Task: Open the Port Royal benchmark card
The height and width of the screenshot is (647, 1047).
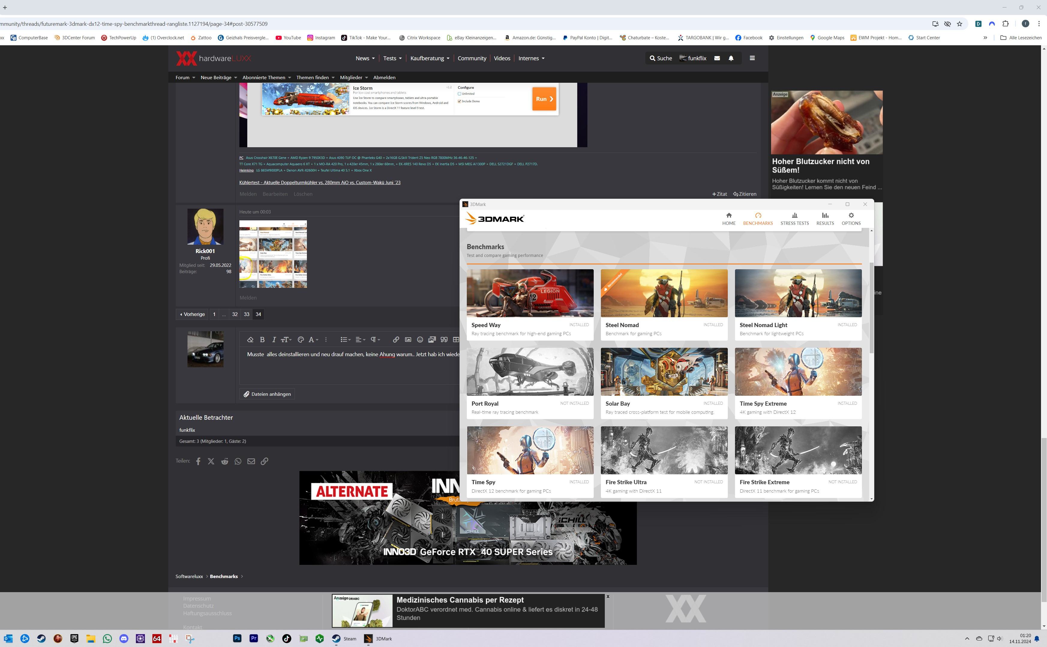Action: 530,383
